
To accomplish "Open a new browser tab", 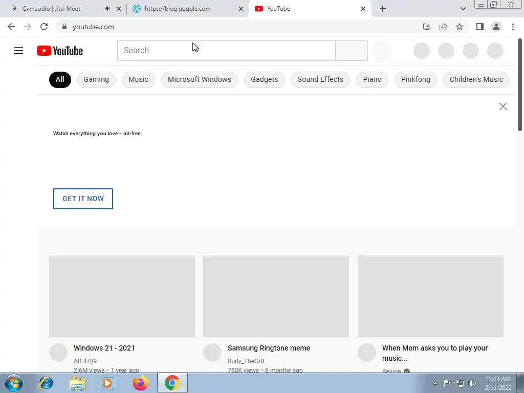I will (x=383, y=9).
